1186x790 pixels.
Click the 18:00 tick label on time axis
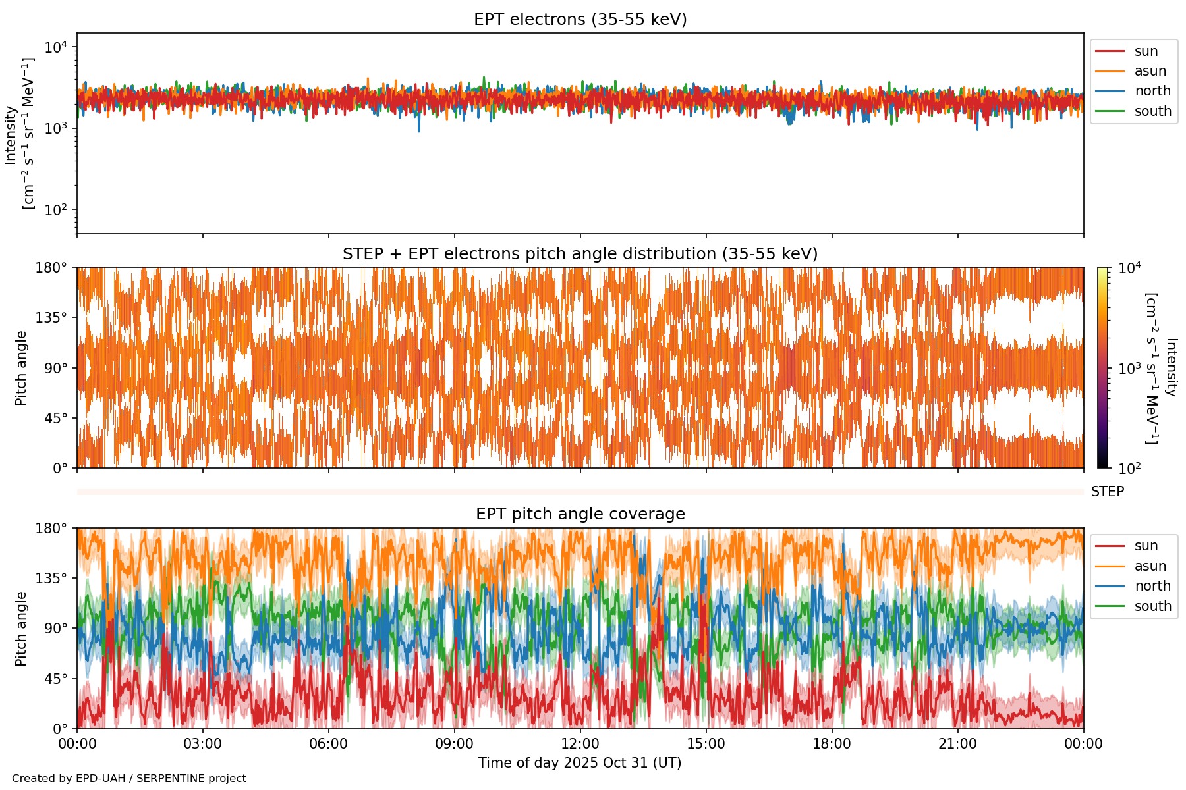coord(832,744)
